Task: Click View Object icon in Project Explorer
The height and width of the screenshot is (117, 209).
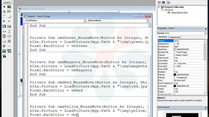Action: coord(163,3)
